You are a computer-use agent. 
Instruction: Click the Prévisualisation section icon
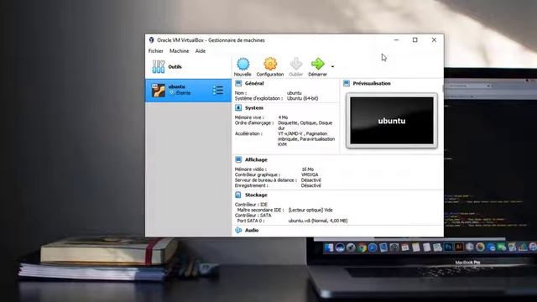347,83
